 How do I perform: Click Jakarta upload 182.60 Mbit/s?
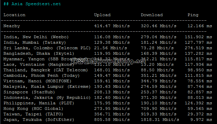(x=112, y=97)
